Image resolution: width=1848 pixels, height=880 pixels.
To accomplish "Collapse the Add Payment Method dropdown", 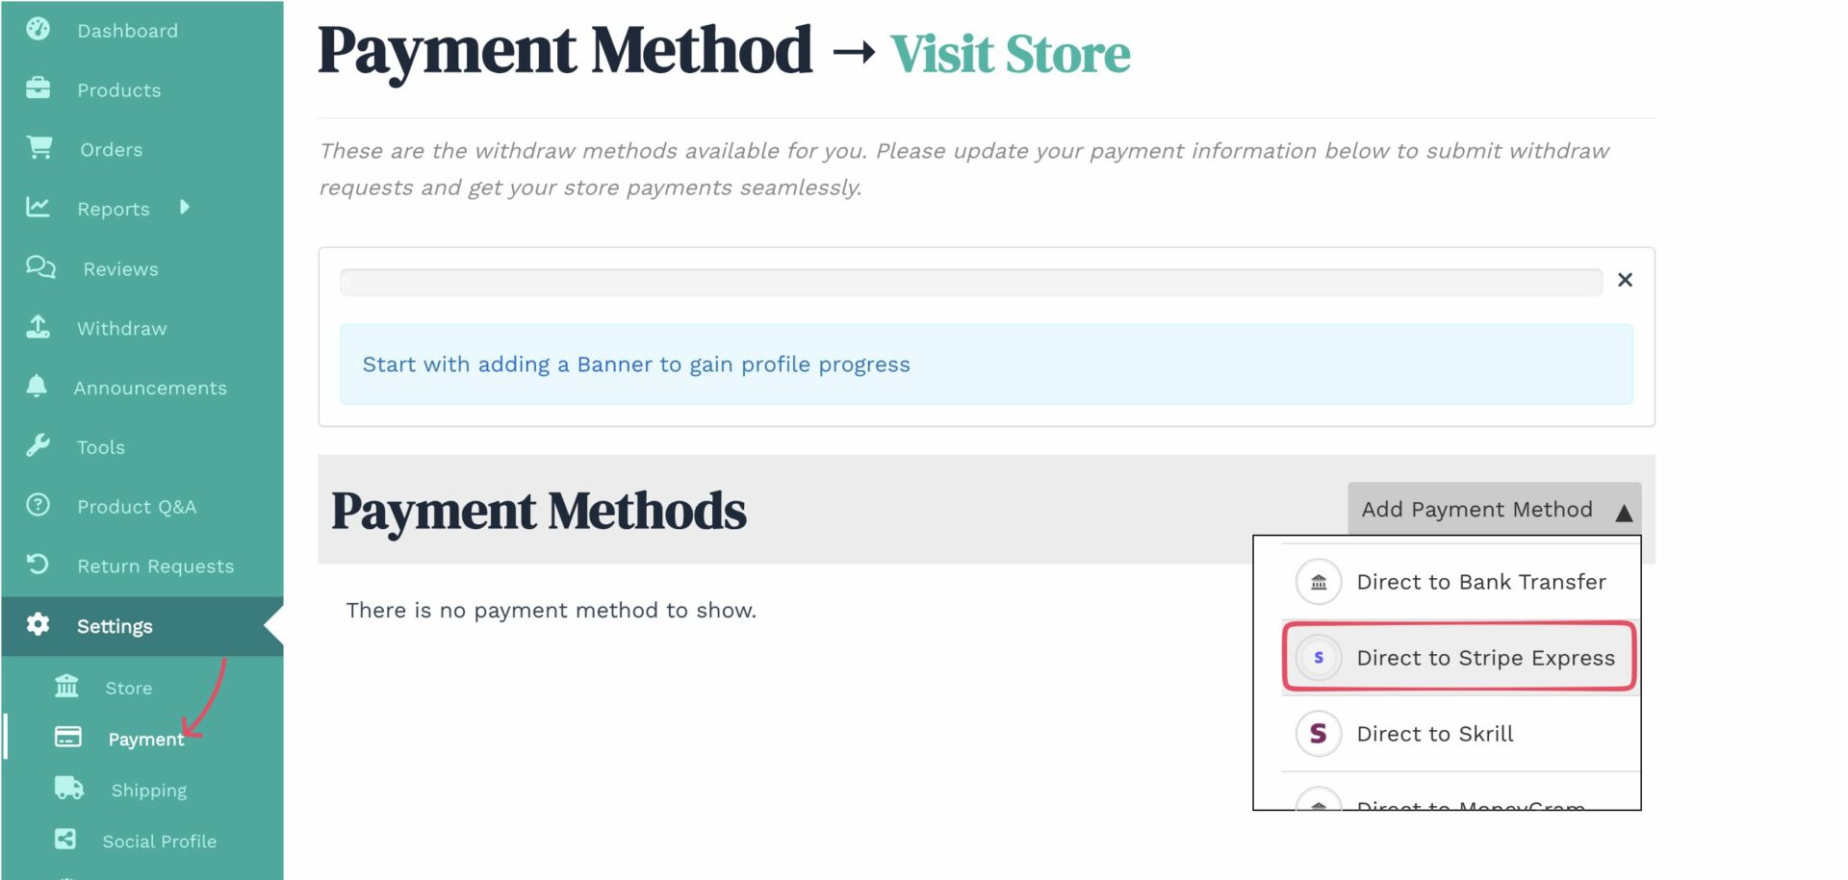I will 1494,510.
